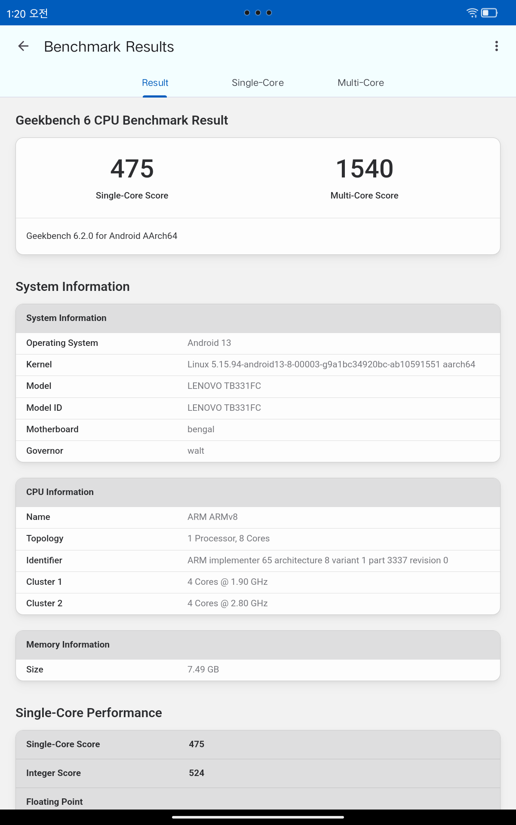
Task: Tap the Wi-Fi status icon
Action: pos(472,13)
